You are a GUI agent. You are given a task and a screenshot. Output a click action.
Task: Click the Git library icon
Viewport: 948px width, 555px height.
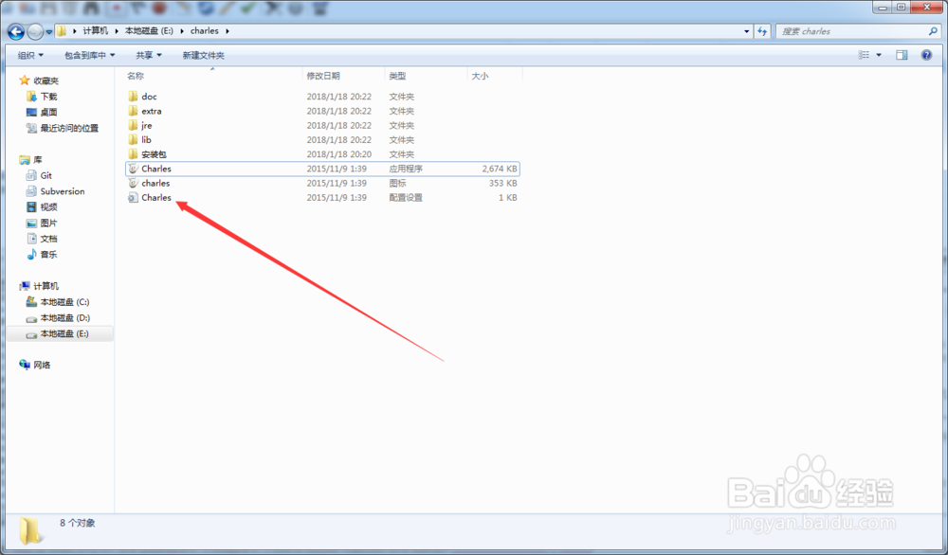click(31, 176)
